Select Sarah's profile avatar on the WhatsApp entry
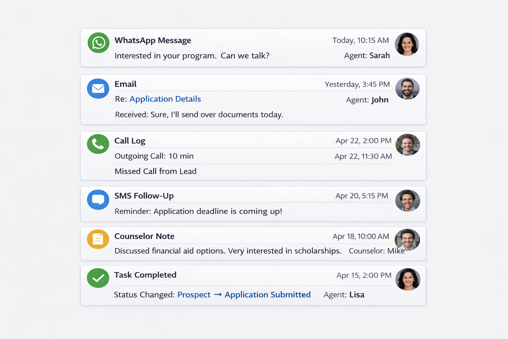Viewport: 508px width, 339px height. click(x=407, y=44)
